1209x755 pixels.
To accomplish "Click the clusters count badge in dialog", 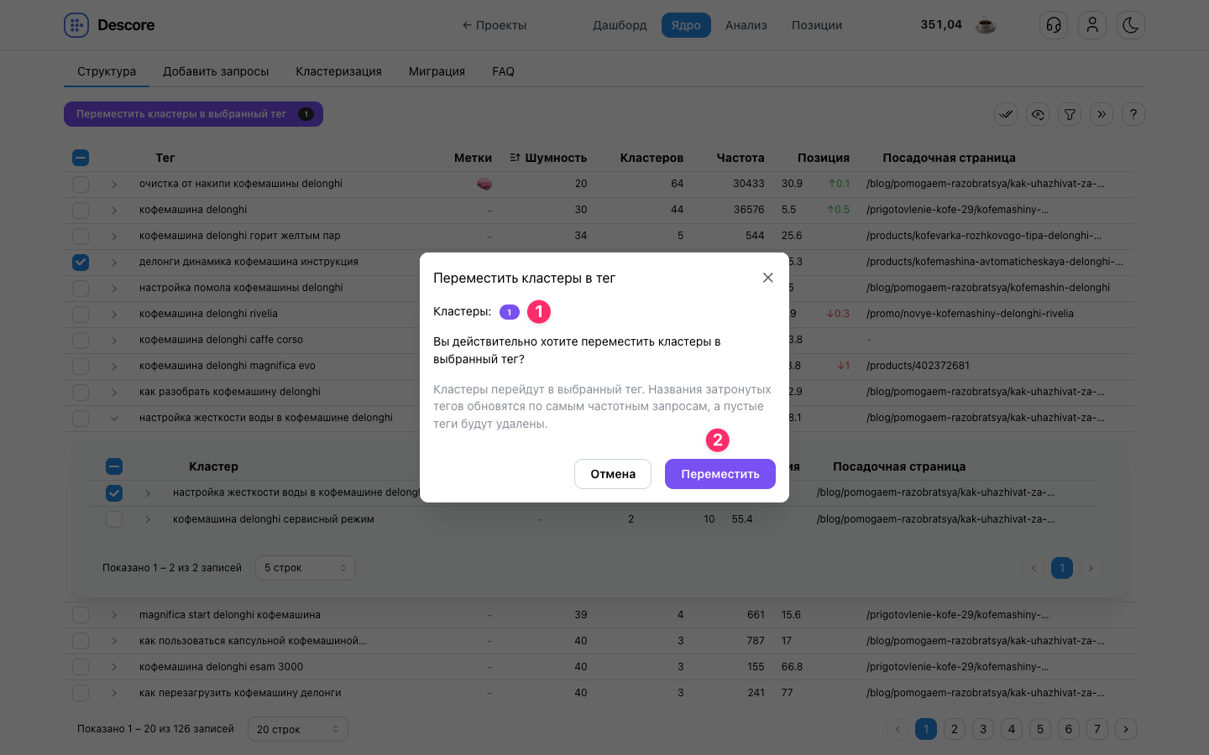I will pos(510,312).
